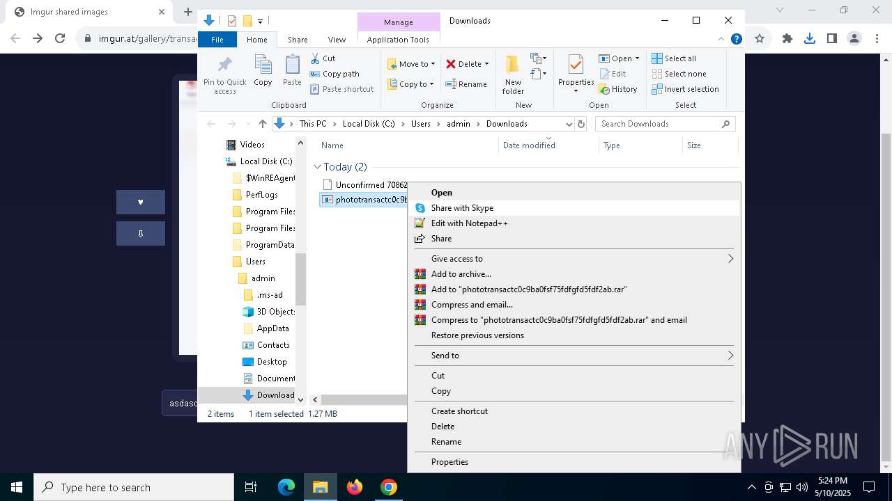892x501 pixels.
Task: Click heart button on Imgur page
Action: coord(141,202)
